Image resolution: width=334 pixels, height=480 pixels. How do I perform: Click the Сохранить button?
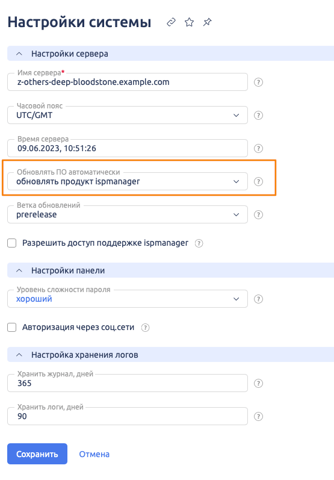coord(37,454)
